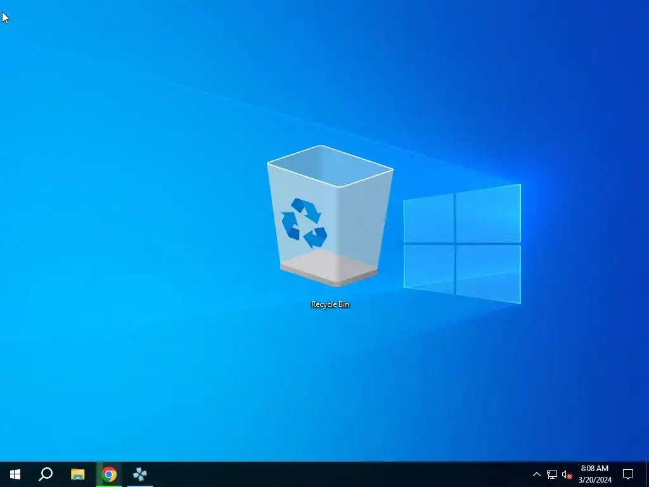Open network status tray icon
The width and height of the screenshot is (649, 487).
click(x=552, y=474)
